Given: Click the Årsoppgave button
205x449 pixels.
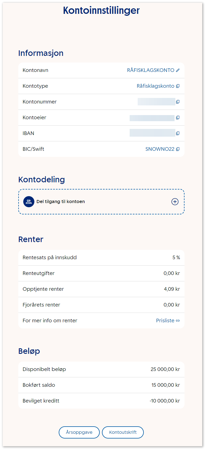Looking at the screenshot, I should pyautogui.click(x=79, y=432).
